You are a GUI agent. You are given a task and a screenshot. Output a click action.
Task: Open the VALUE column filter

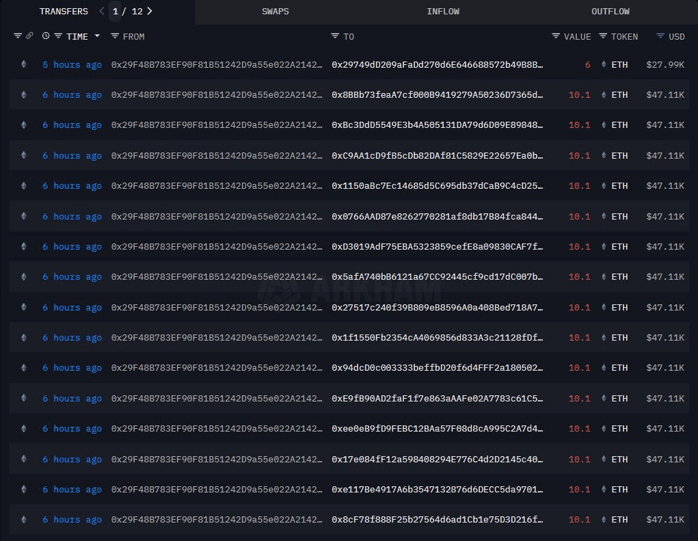556,36
